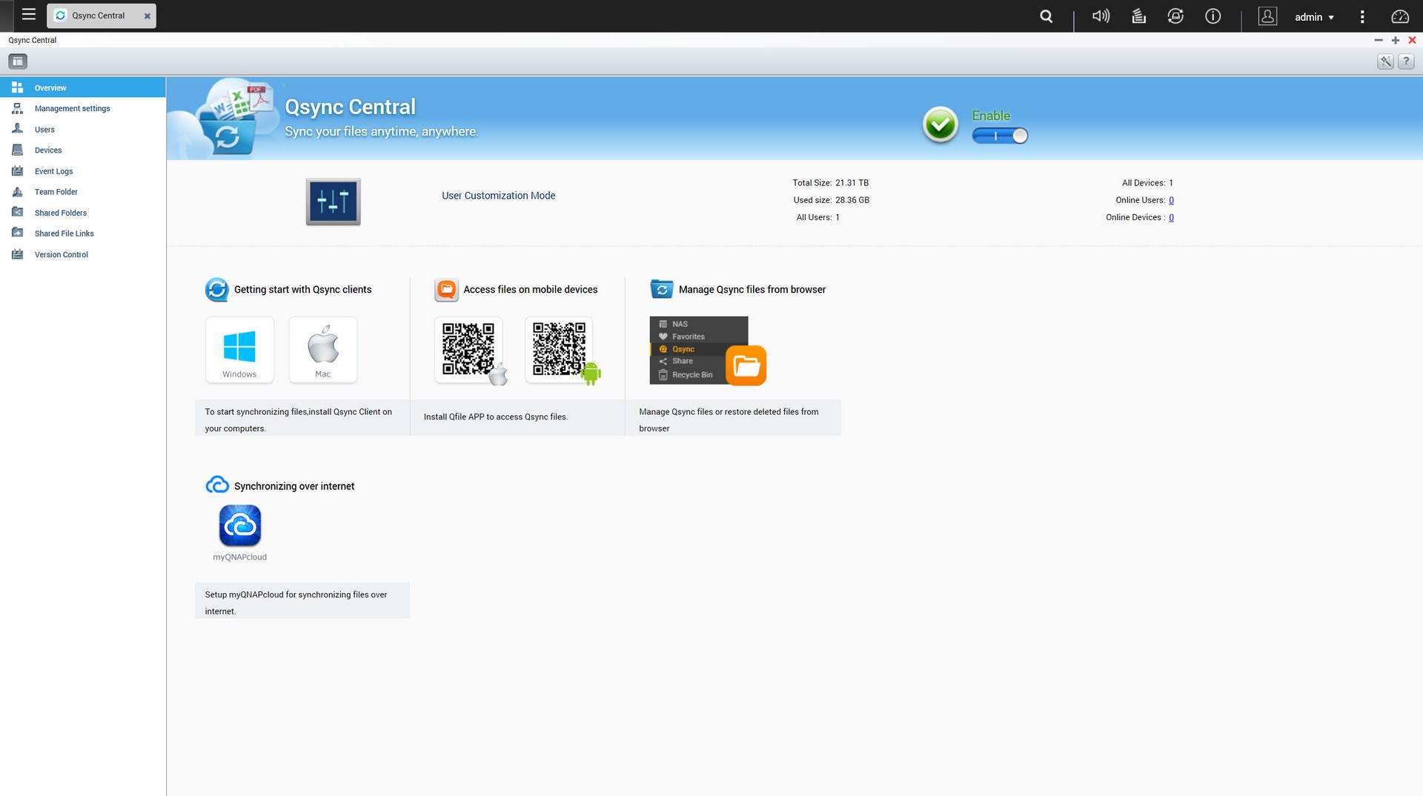Open Management settings in sidebar
The image size is (1423, 796).
coord(82,108)
